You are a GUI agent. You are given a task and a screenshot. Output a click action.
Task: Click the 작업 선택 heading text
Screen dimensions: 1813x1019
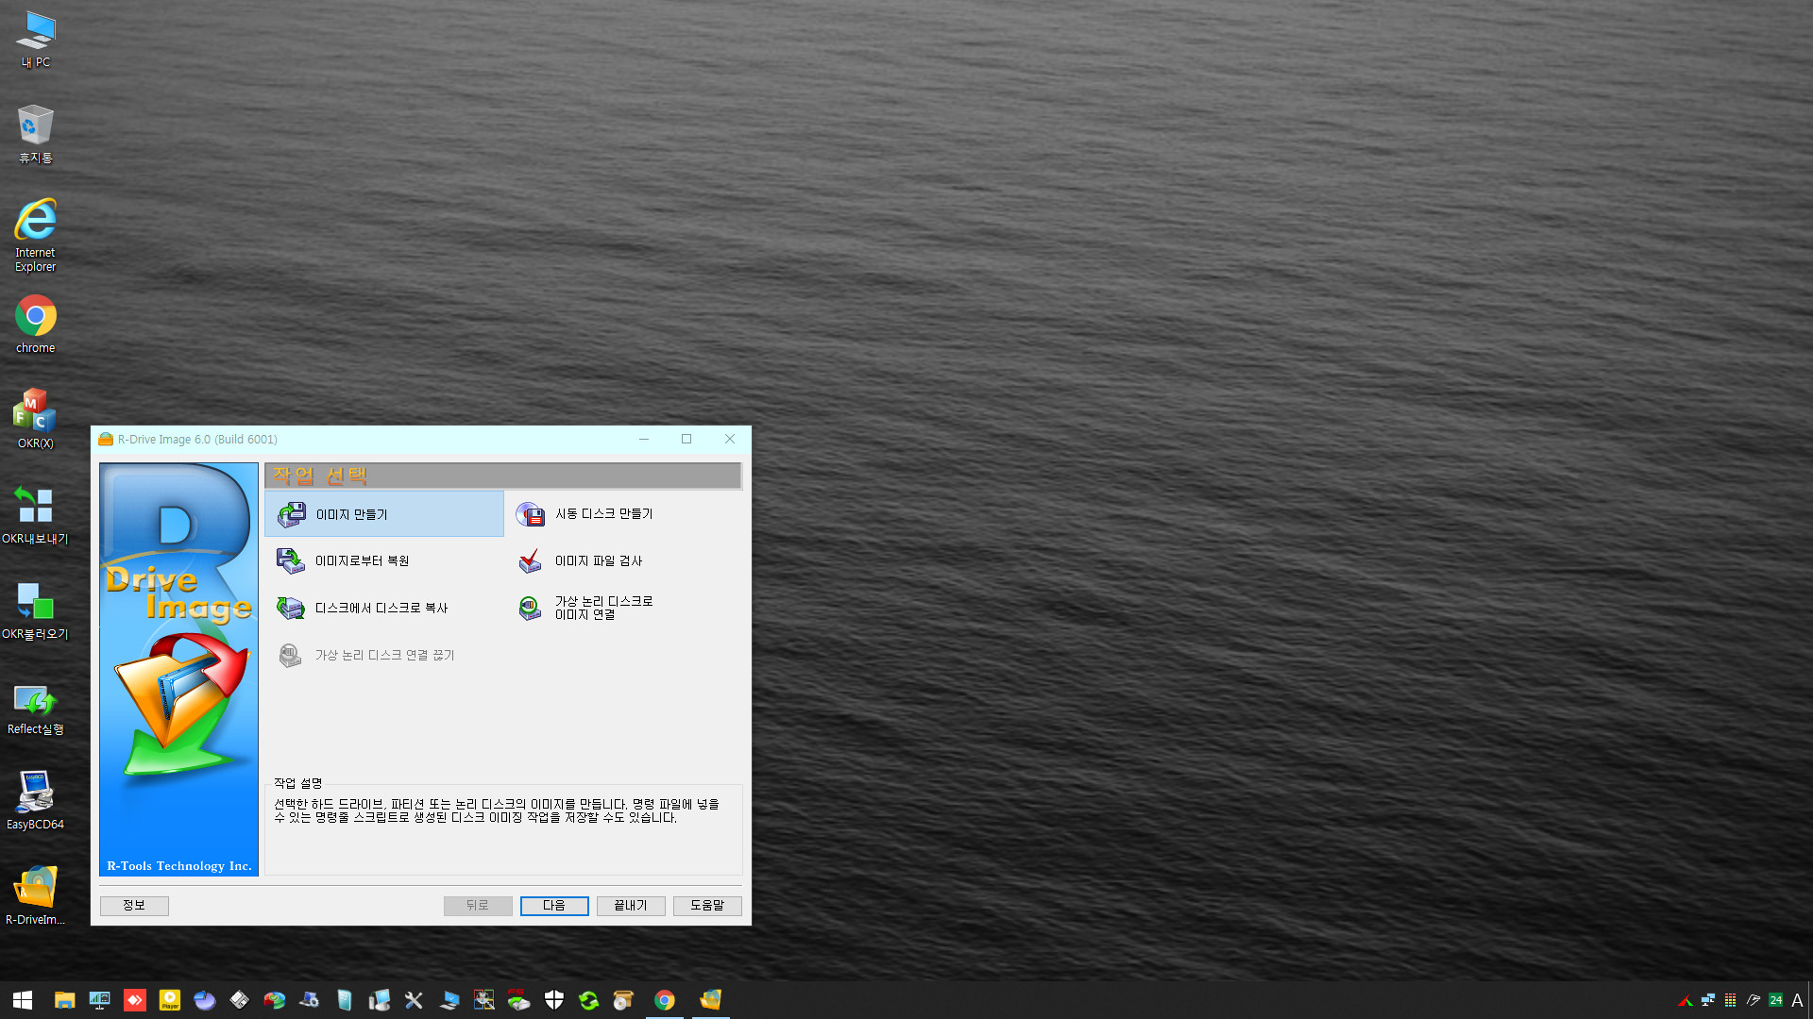[319, 476]
